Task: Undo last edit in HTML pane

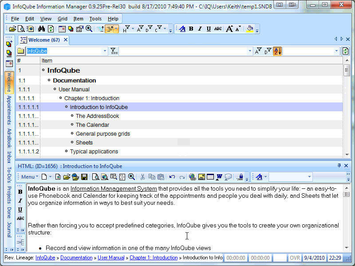Action: [172, 177]
